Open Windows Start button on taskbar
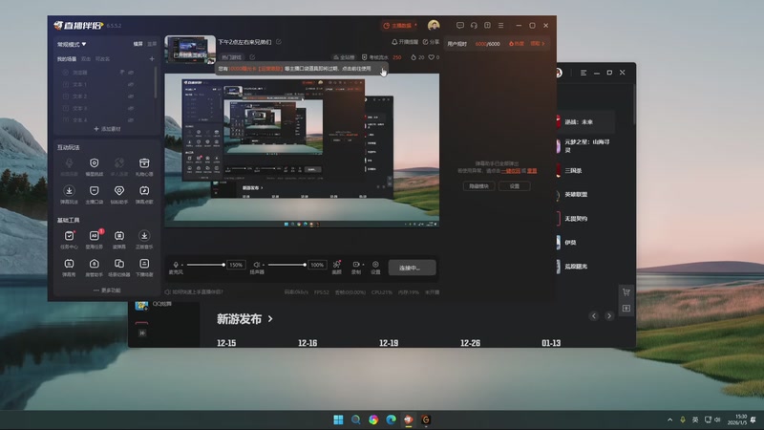 338,419
